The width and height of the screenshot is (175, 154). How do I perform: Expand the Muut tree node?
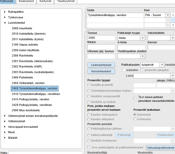click(x=5, y=132)
